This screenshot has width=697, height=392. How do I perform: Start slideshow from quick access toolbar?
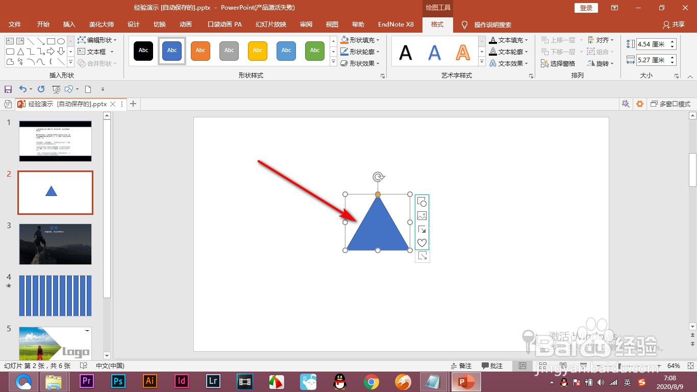56,89
